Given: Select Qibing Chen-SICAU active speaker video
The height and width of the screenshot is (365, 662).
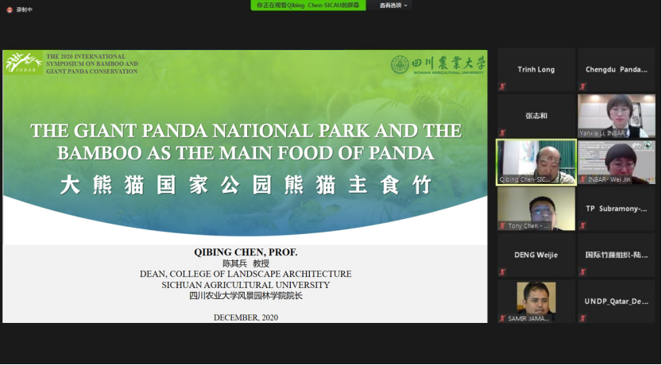Looking at the screenshot, I should point(536,163).
